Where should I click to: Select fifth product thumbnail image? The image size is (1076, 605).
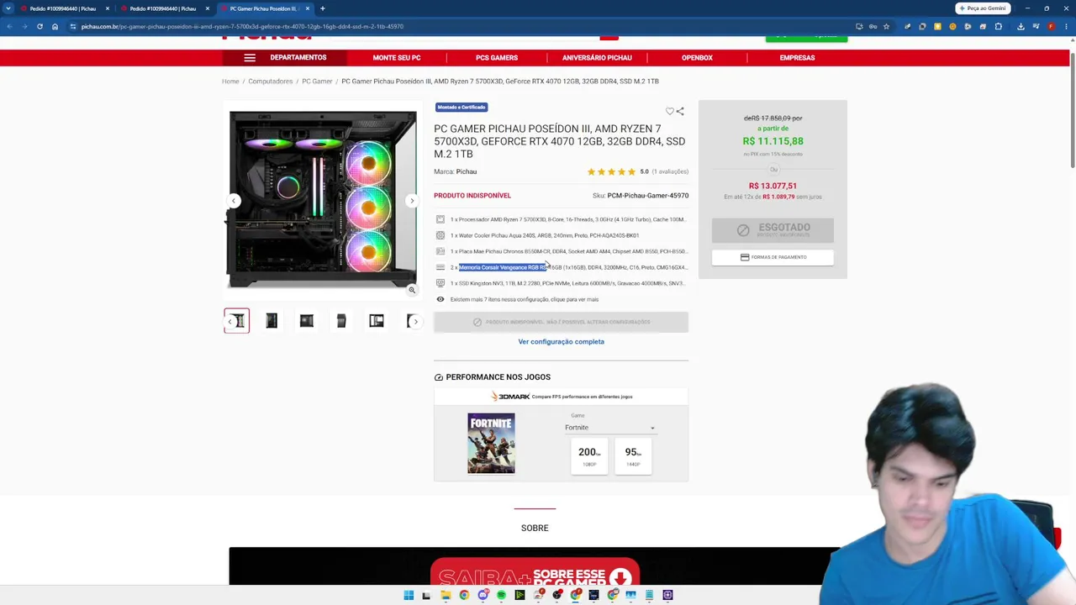pyautogui.click(x=376, y=321)
